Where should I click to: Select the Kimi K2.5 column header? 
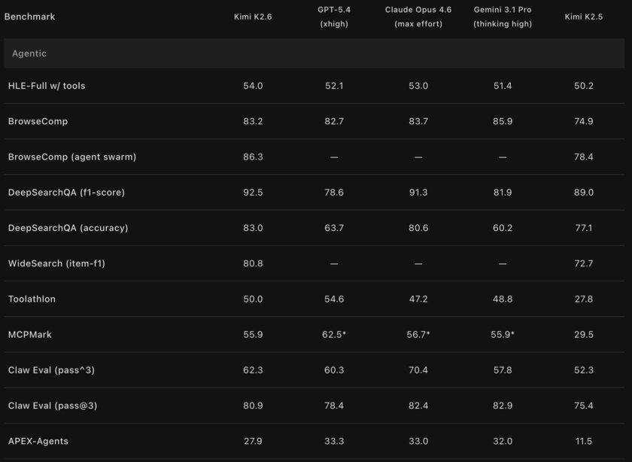(584, 17)
